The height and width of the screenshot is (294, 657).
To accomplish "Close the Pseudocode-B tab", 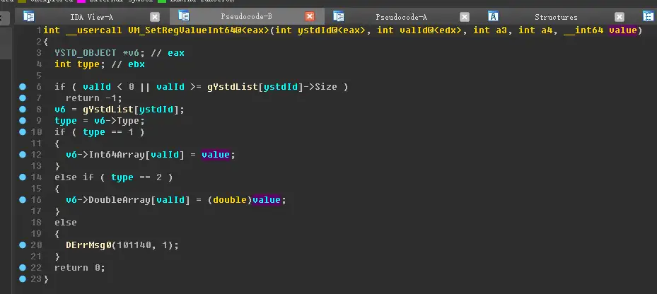I will tap(310, 16).
